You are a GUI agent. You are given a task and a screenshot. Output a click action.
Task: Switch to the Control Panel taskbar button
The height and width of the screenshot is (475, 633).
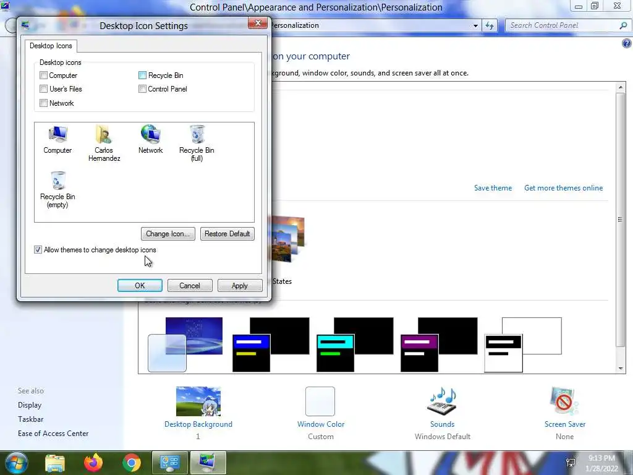point(170,463)
